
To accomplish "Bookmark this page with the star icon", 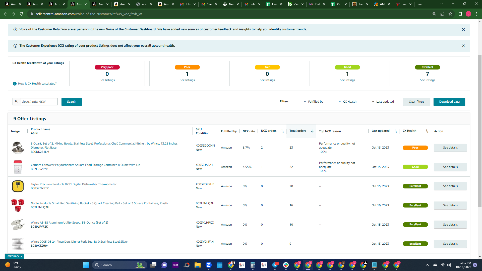I will [x=450, y=14].
